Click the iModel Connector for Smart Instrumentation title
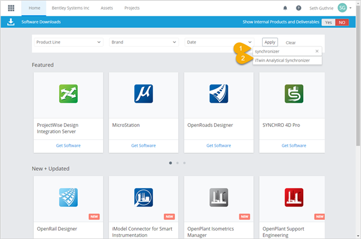Image resolution: width=361 pixels, height=239 pixels. coord(142,232)
